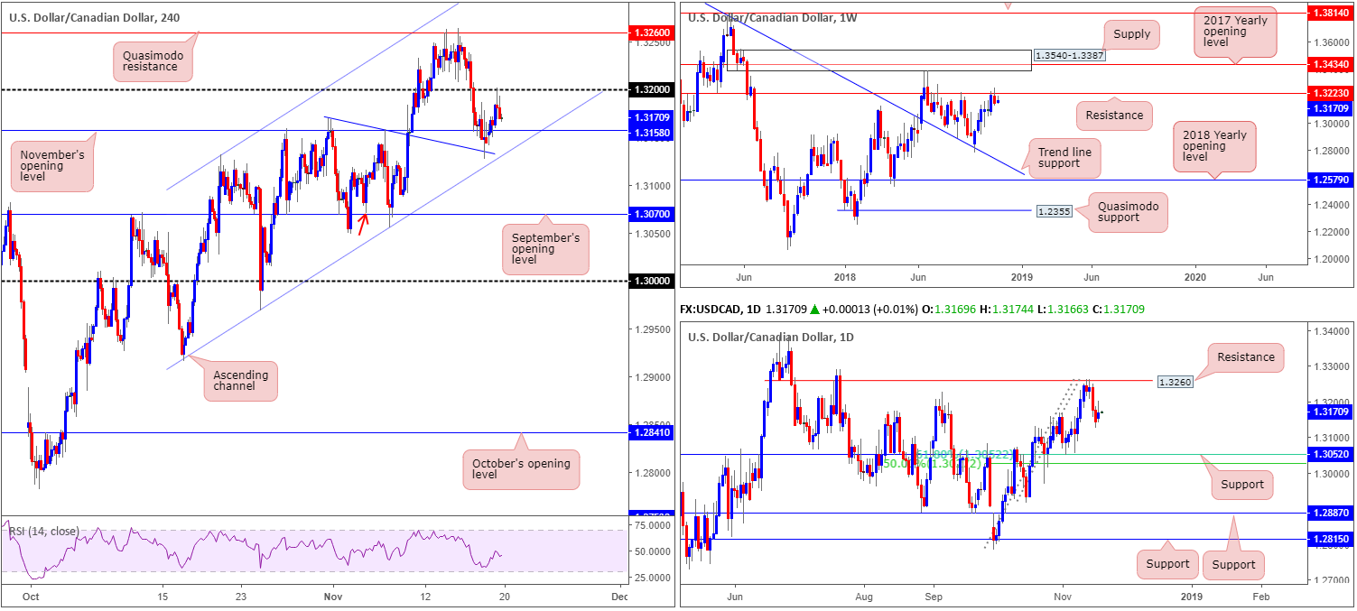The image size is (1357, 611).
Task: Click the 1.28410 price label
Action: (x=651, y=433)
